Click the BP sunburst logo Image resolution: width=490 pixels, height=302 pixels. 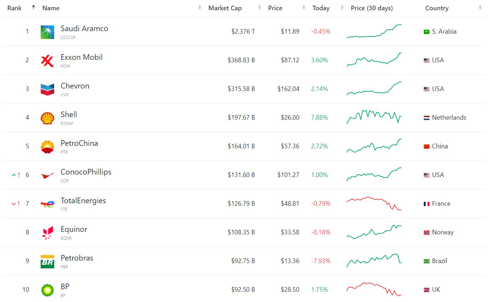[x=47, y=290]
